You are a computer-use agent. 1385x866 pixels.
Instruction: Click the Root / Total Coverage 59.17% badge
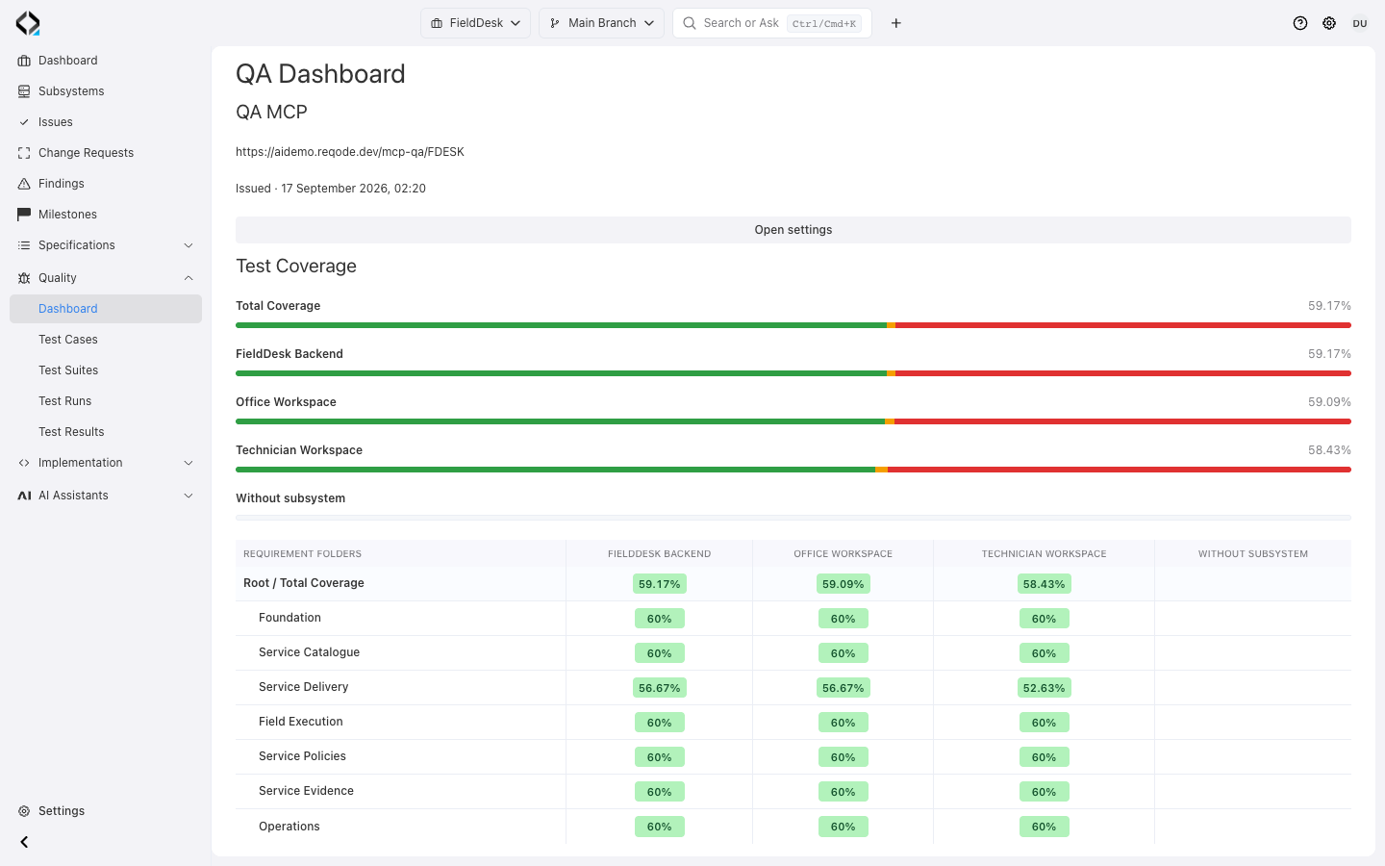pos(659,584)
